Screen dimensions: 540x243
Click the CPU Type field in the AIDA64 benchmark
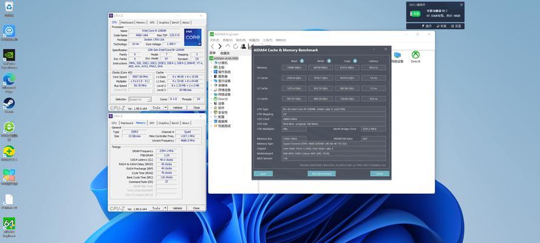pos(333,109)
